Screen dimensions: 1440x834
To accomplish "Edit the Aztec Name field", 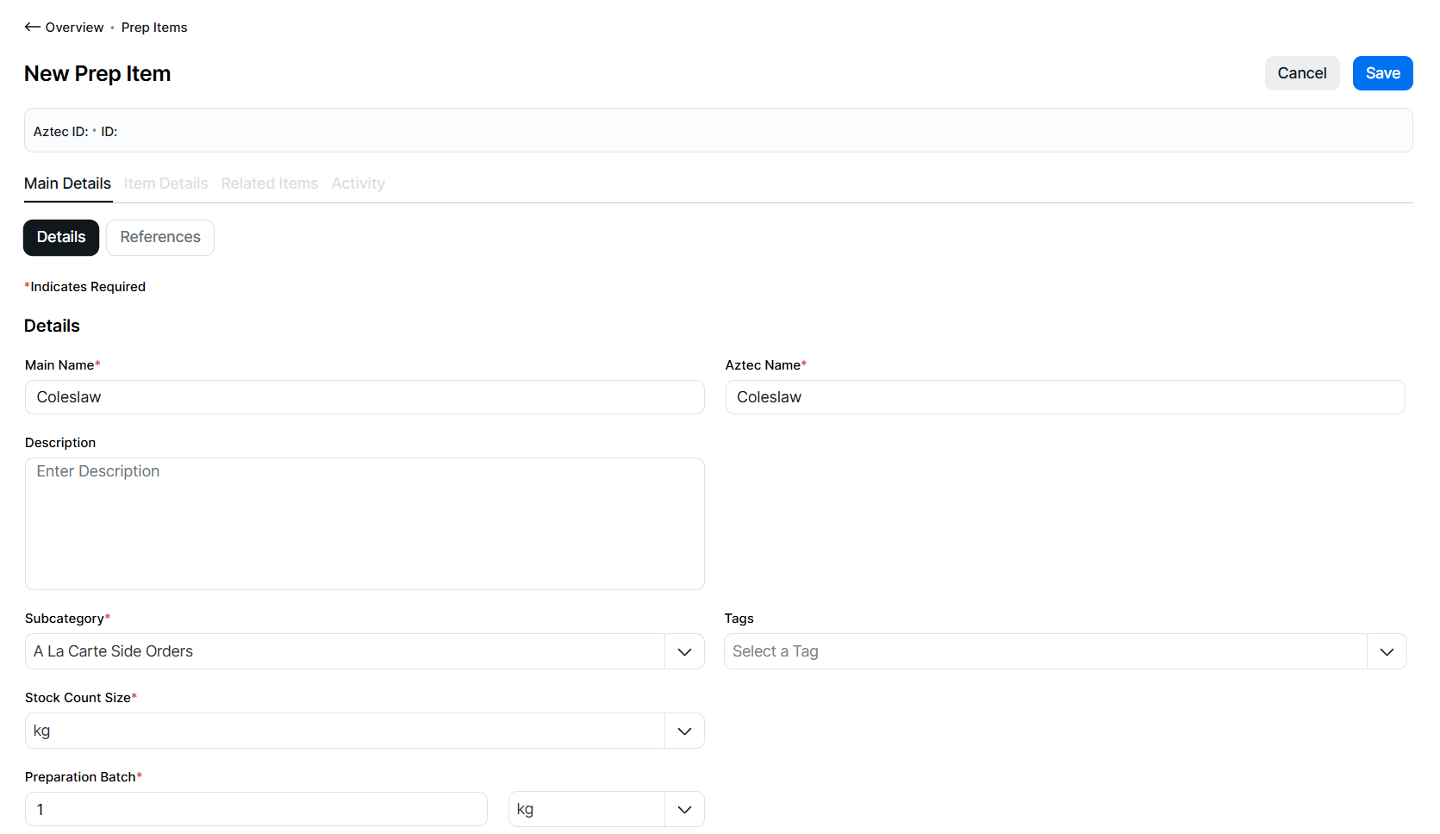I will coord(1064,397).
